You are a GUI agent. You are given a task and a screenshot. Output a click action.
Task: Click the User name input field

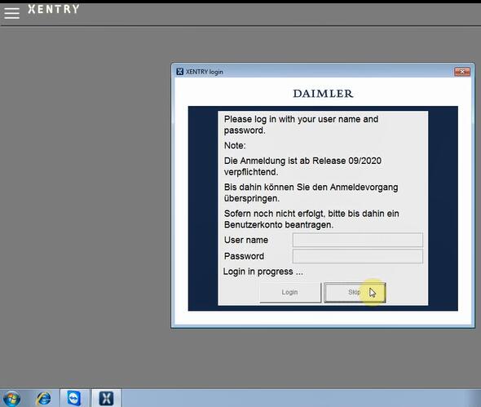tap(358, 240)
